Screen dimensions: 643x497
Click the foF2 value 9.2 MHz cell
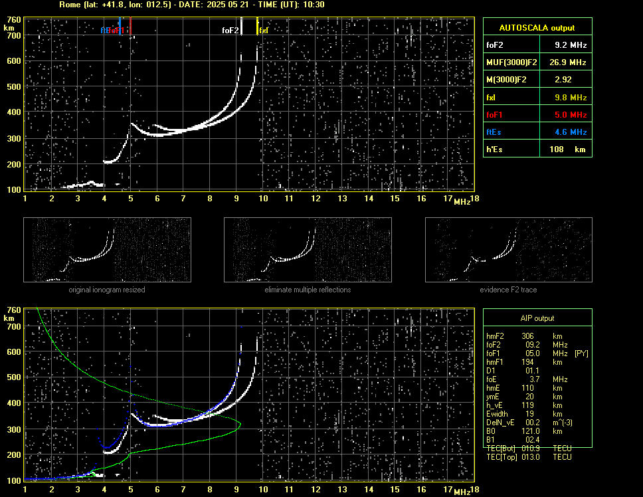point(566,45)
